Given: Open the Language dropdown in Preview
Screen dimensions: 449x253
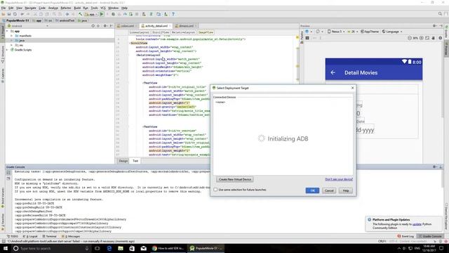Looking at the screenshot, I should [392, 32].
